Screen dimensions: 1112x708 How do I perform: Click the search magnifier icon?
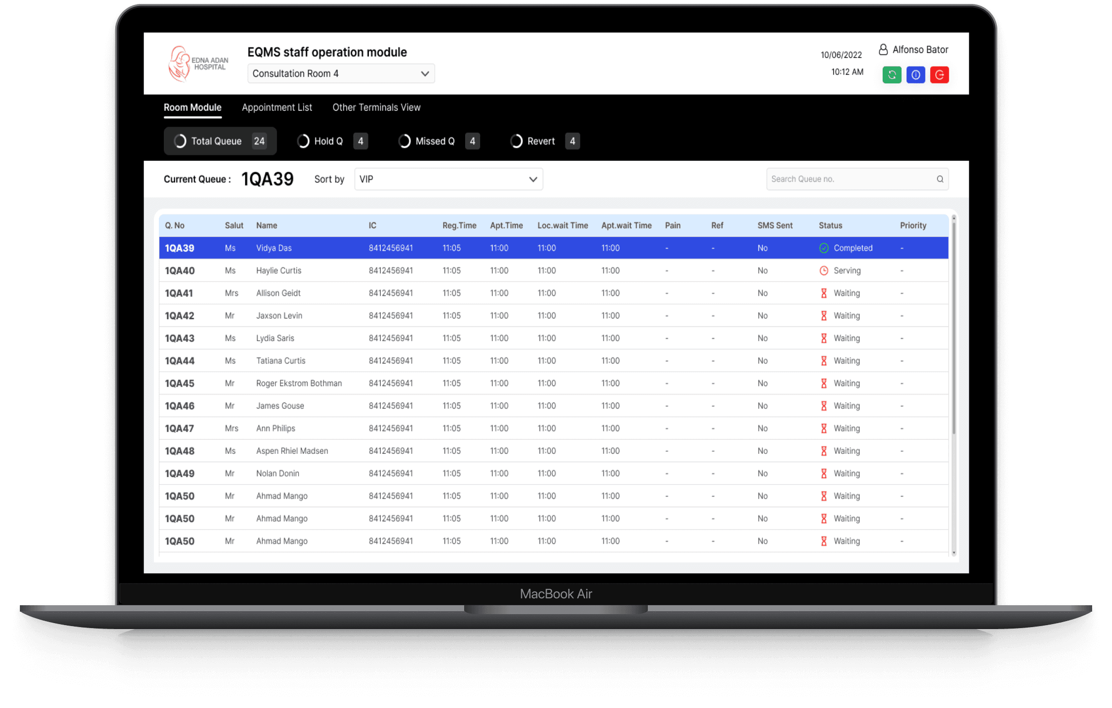(x=940, y=179)
